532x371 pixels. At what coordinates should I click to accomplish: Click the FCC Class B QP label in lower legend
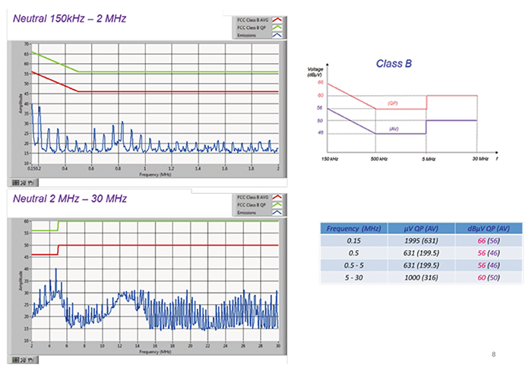pyautogui.click(x=250, y=205)
